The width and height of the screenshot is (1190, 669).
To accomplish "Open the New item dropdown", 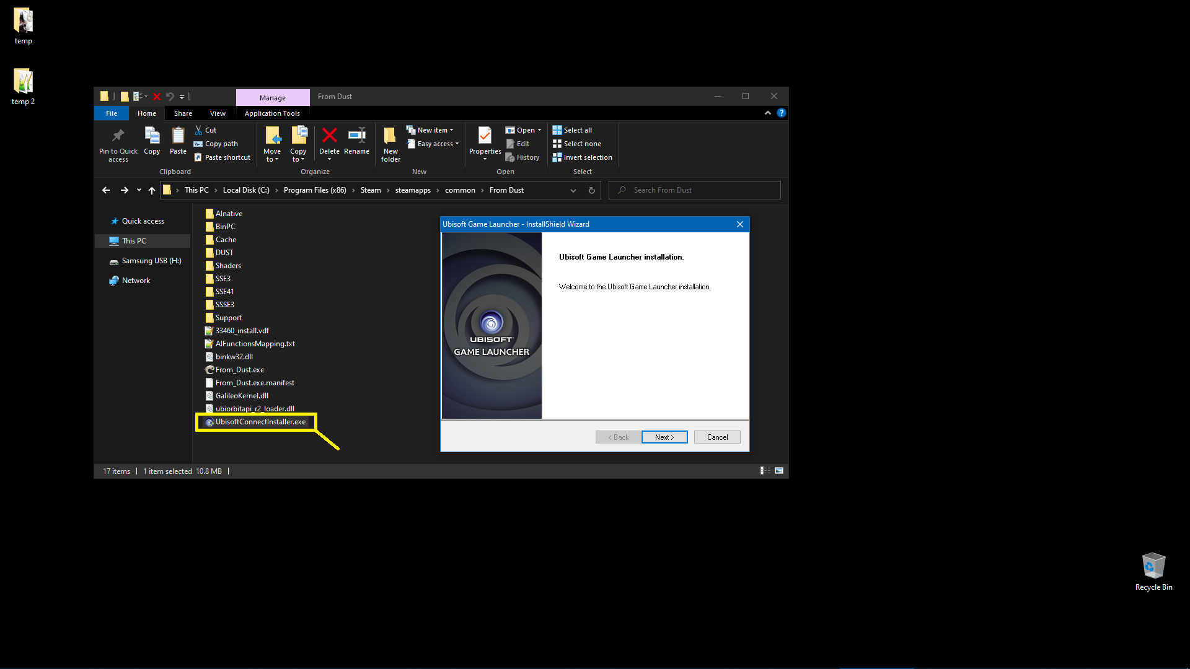I will point(432,130).
